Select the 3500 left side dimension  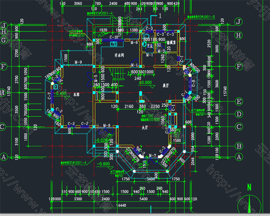coord(17,110)
